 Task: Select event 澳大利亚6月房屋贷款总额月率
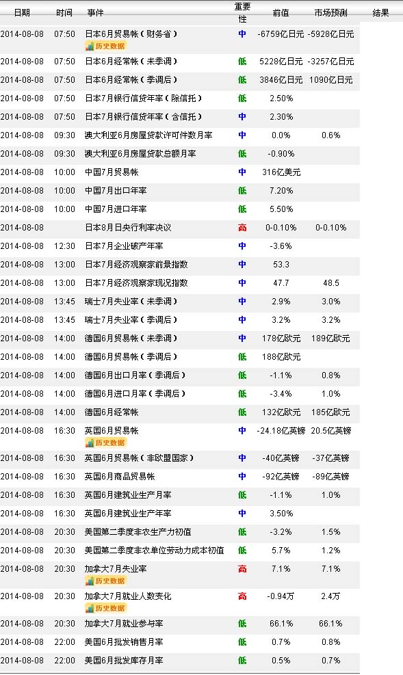[x=140, y=154]
